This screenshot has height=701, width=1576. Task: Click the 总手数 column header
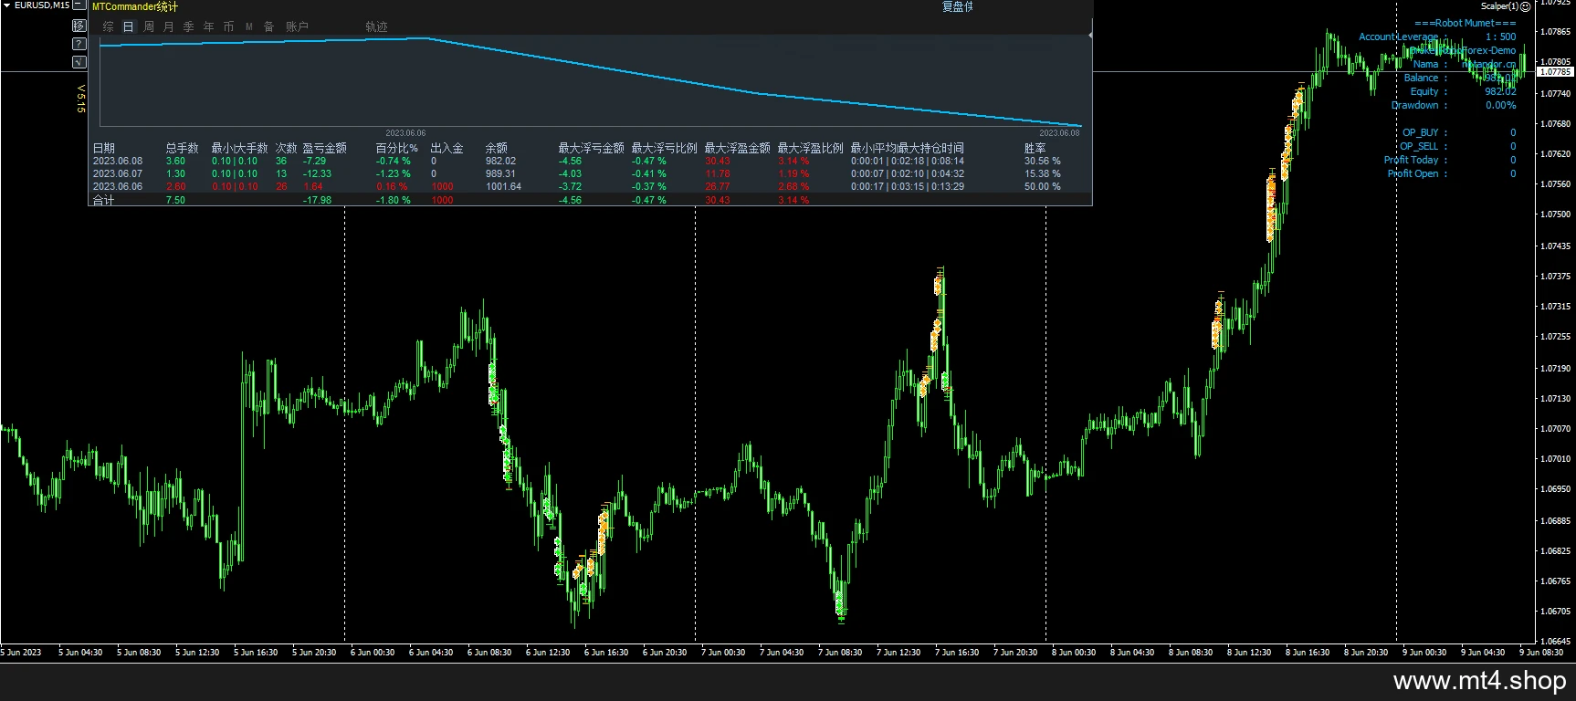click(x=182, y=148)
